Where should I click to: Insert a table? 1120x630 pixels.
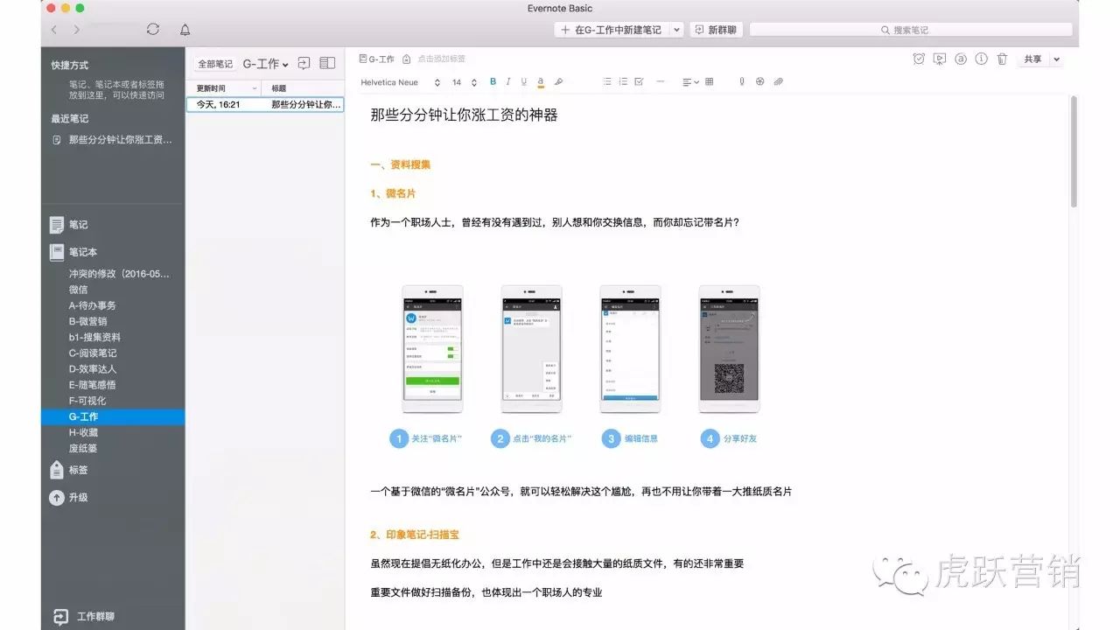(x=709, y=82)
